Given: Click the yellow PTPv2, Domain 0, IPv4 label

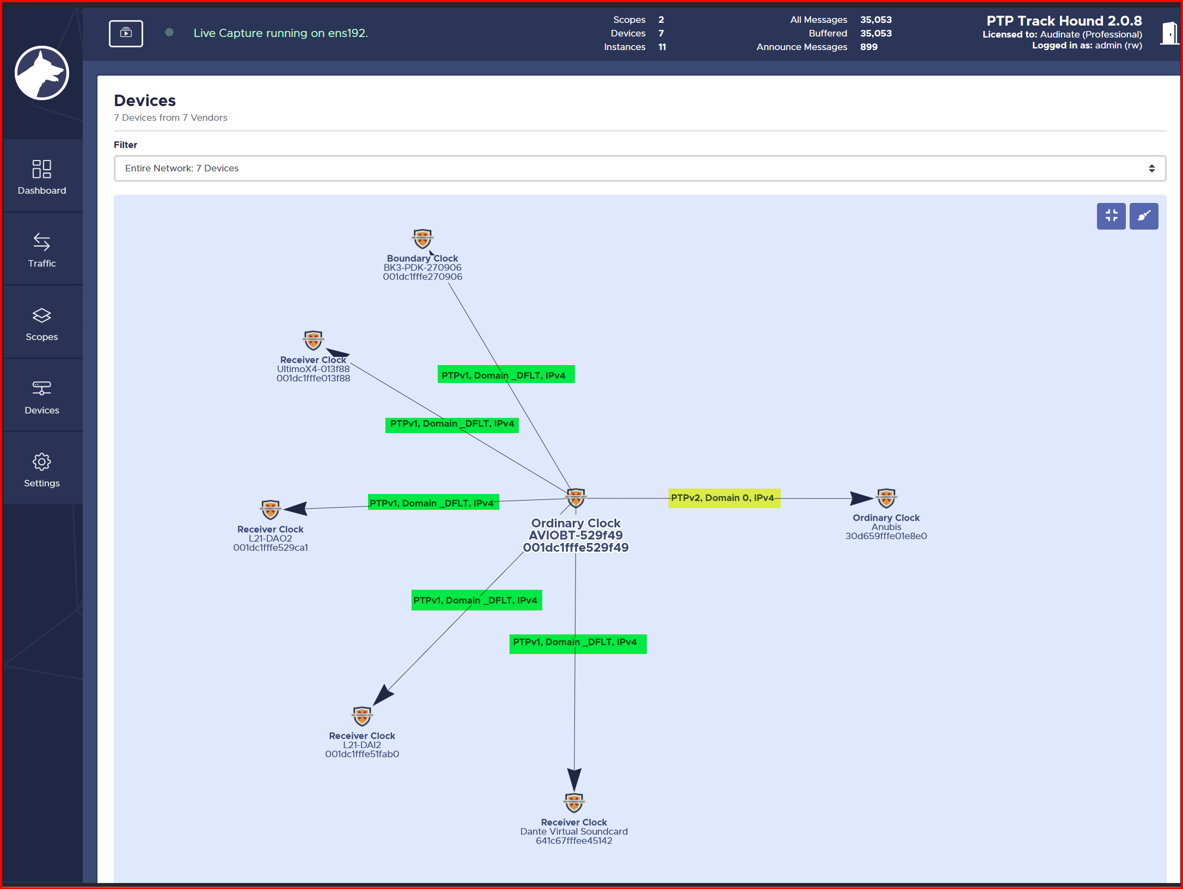Looking at the screenshot, I should point(724,498).
